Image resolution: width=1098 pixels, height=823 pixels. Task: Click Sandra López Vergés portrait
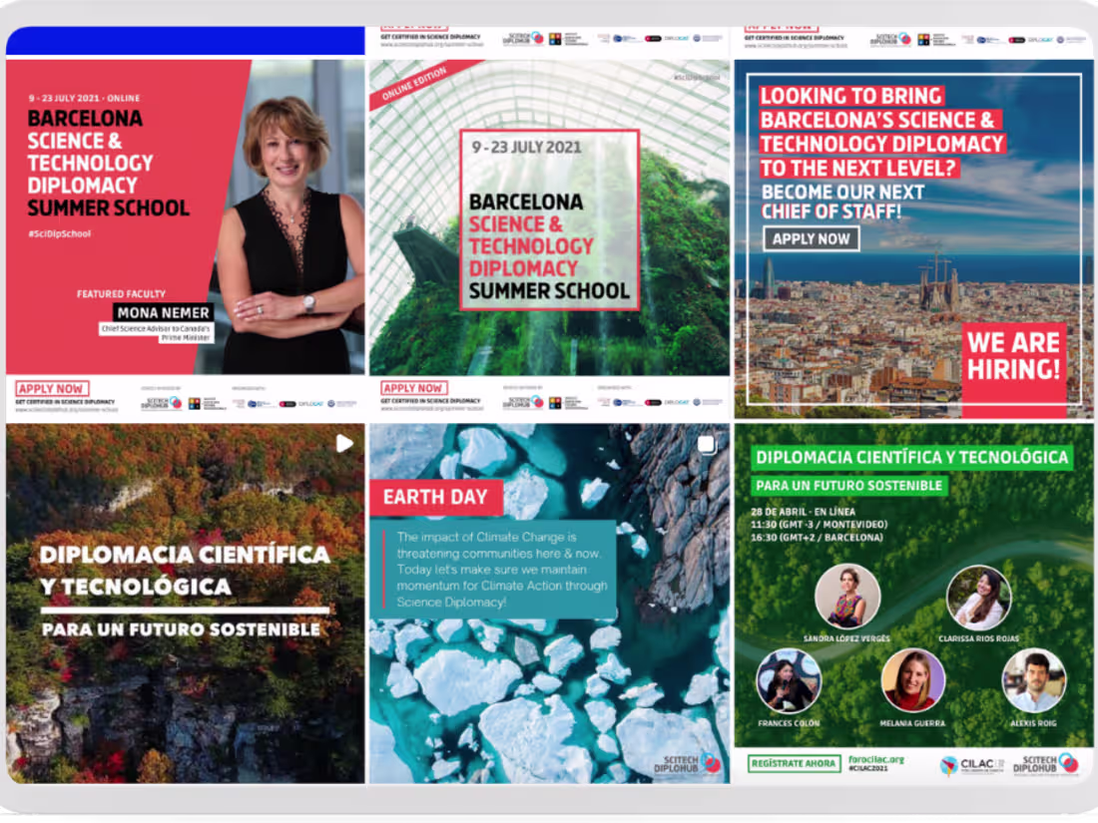(847, 597)
